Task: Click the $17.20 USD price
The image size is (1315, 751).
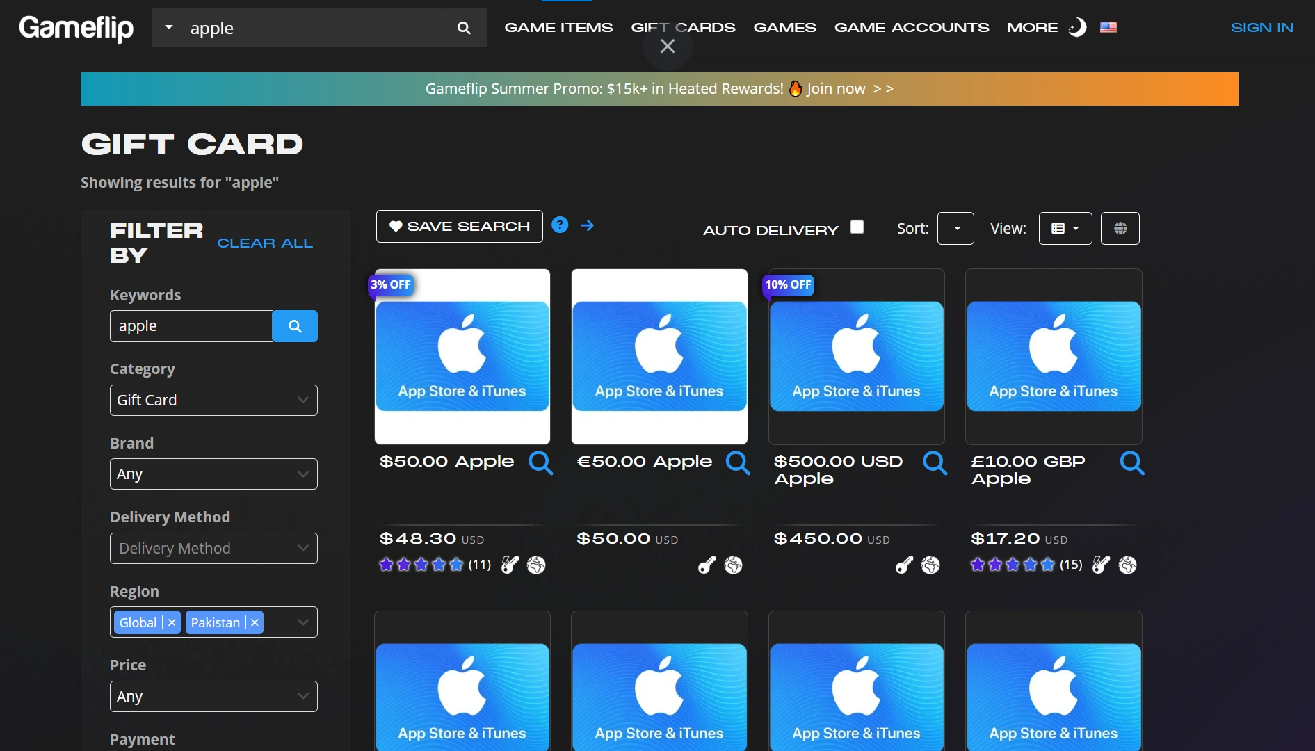Action: [x=1019, y=538]
